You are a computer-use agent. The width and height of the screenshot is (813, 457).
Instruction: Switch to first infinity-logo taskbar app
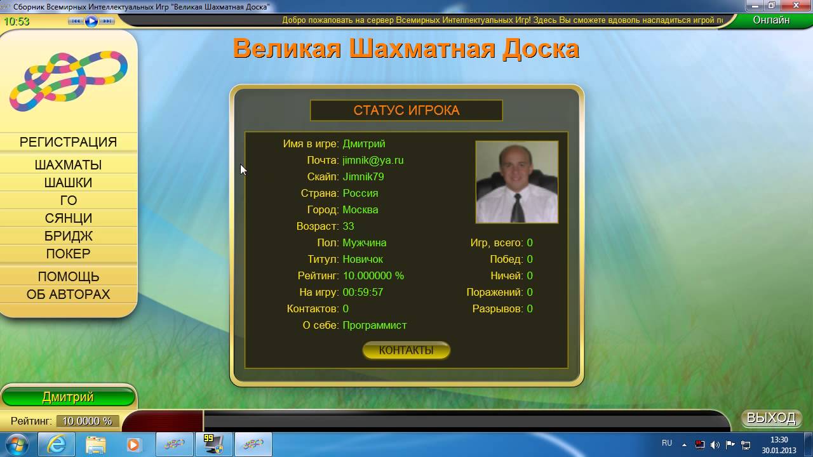click(x=175, y=444)
